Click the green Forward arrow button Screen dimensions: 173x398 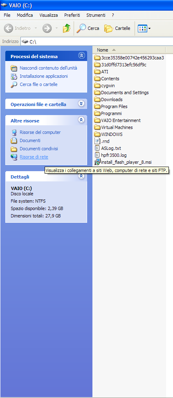[x=47, y=28]
